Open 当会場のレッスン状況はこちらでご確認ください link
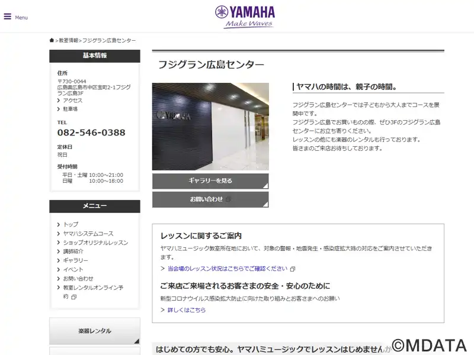474x355 pixels. (x=228, y=269)
